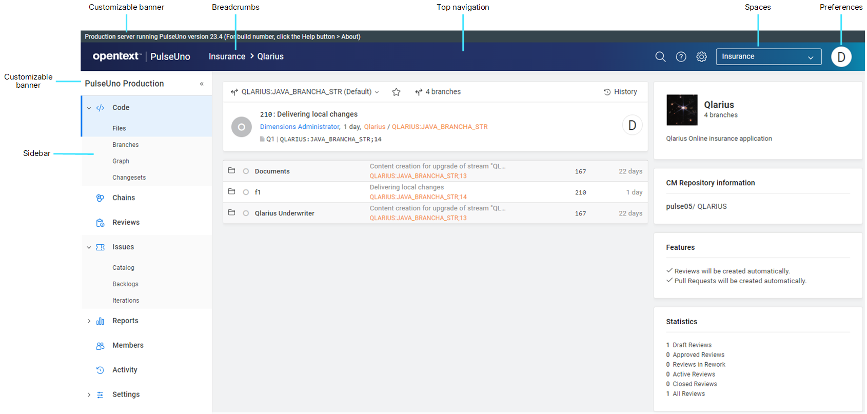The width and height of the screenshot is (867, 414).
Task: Open the QLARIUS:JAVA_BRANCHA_STR branch dropdown
Action: 306,92
